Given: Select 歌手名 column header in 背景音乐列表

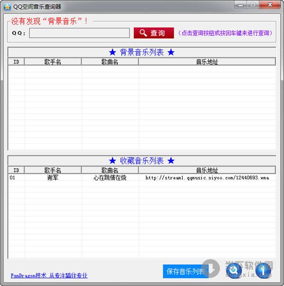Looking at the screenshot, I should (53, 62).
